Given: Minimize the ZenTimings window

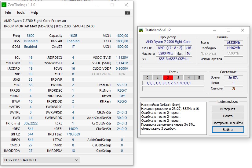Looking at the screenshot, I should (98, 5).
